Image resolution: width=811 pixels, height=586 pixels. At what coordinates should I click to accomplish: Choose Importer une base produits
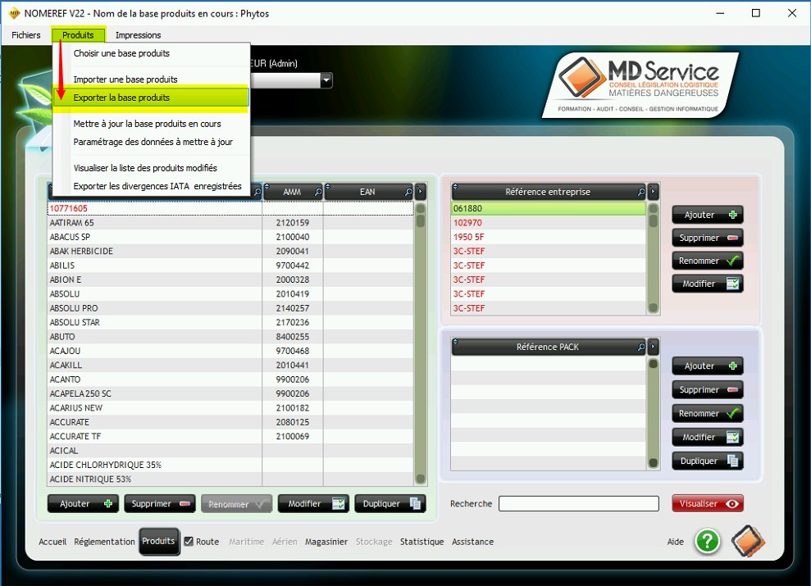coord(125,79)
